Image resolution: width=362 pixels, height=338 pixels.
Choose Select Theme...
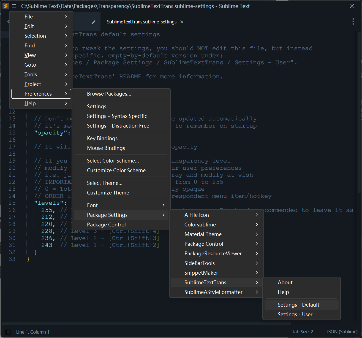121,183
